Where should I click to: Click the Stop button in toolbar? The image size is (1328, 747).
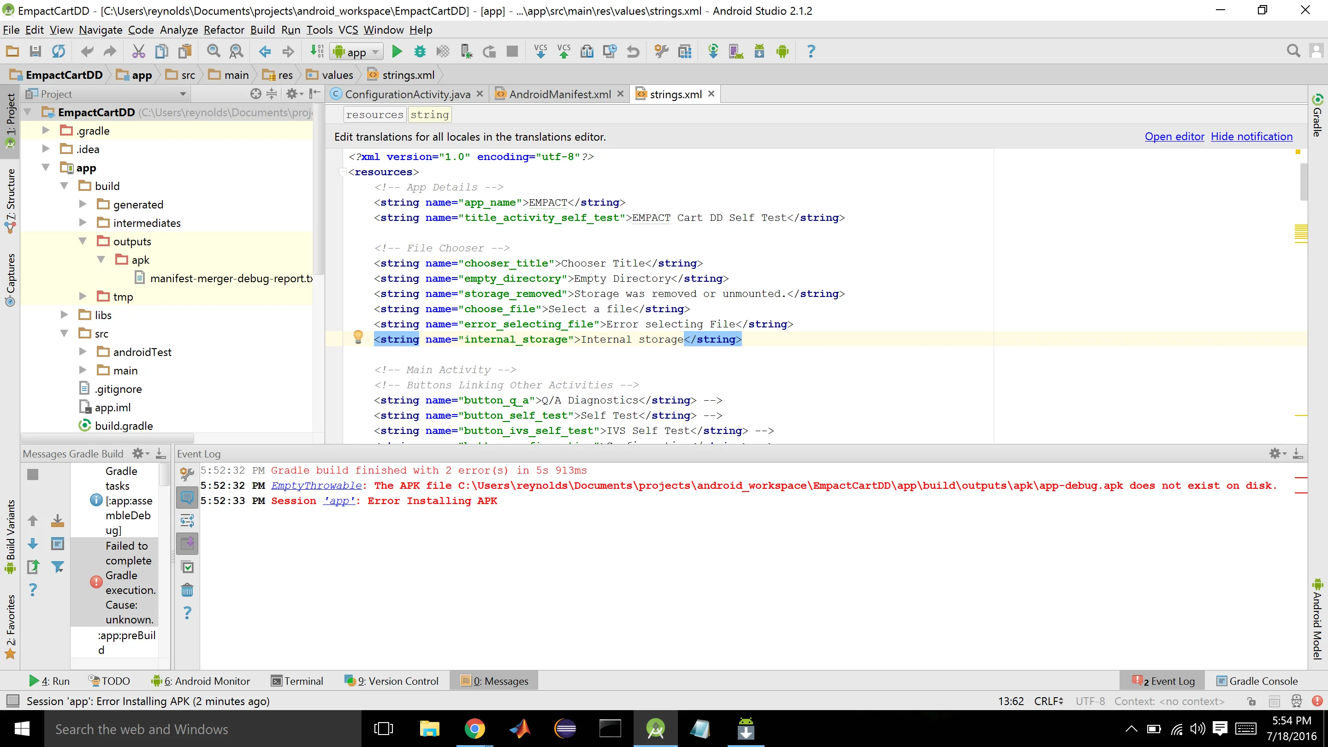click(x=512, y=51)
